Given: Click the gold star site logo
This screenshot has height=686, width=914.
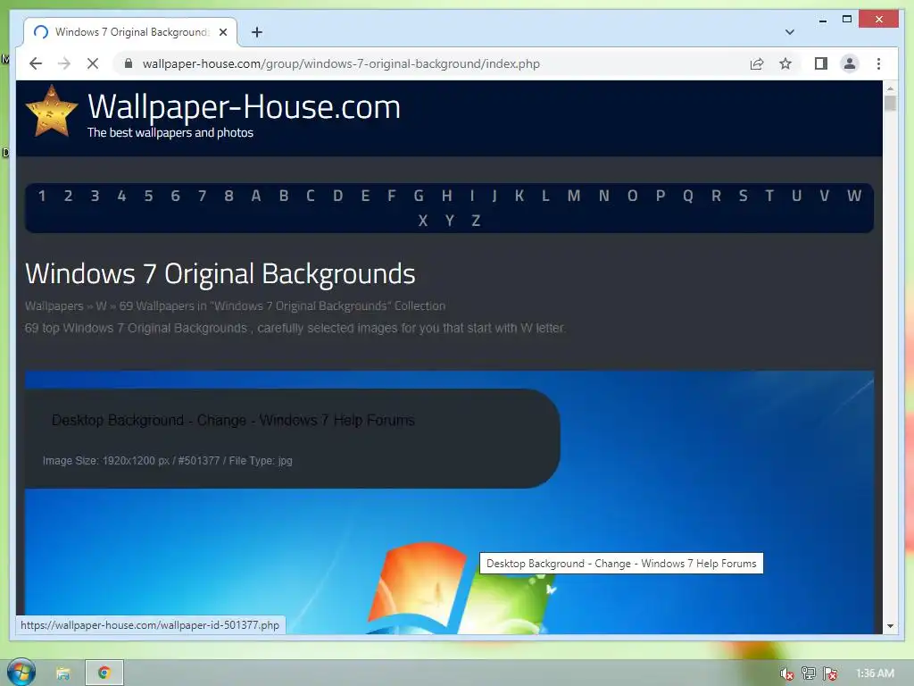Looking at the screenshot, I should pos(52,112).
